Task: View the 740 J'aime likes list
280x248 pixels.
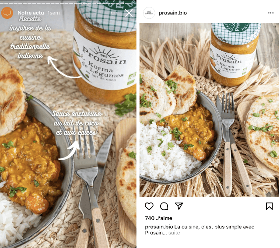Action: (158, 218)
